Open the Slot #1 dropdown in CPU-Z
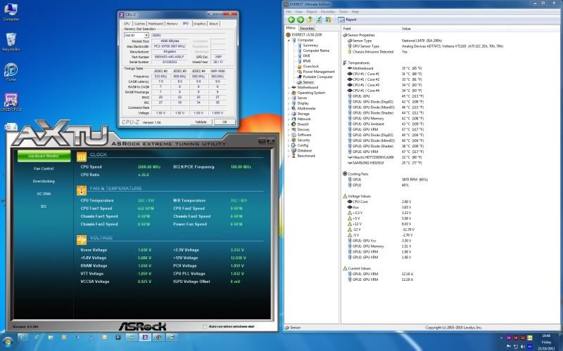The width and height of the screenshot is (563, 351). pos(136,36)
